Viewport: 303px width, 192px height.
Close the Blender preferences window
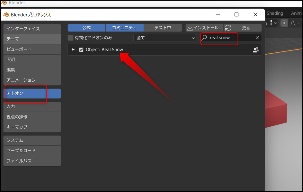coord(255,14)
